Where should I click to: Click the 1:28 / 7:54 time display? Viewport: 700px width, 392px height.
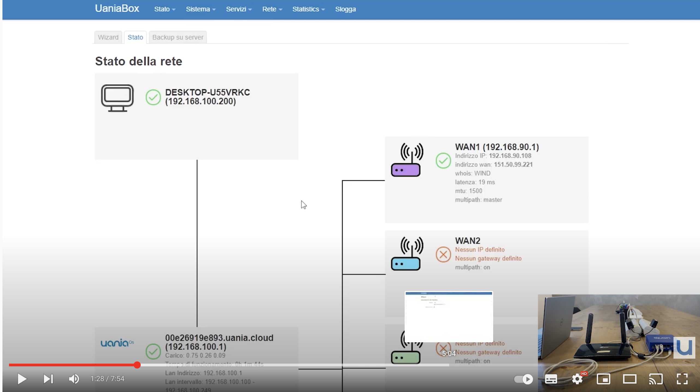click(x=107, y=379)
